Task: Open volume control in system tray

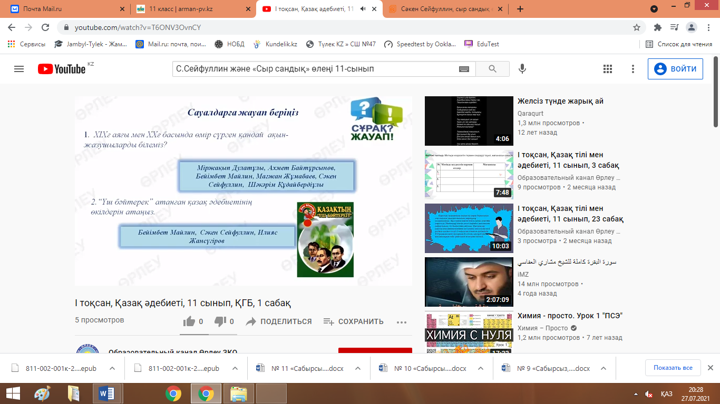Action: coord(649,394)
